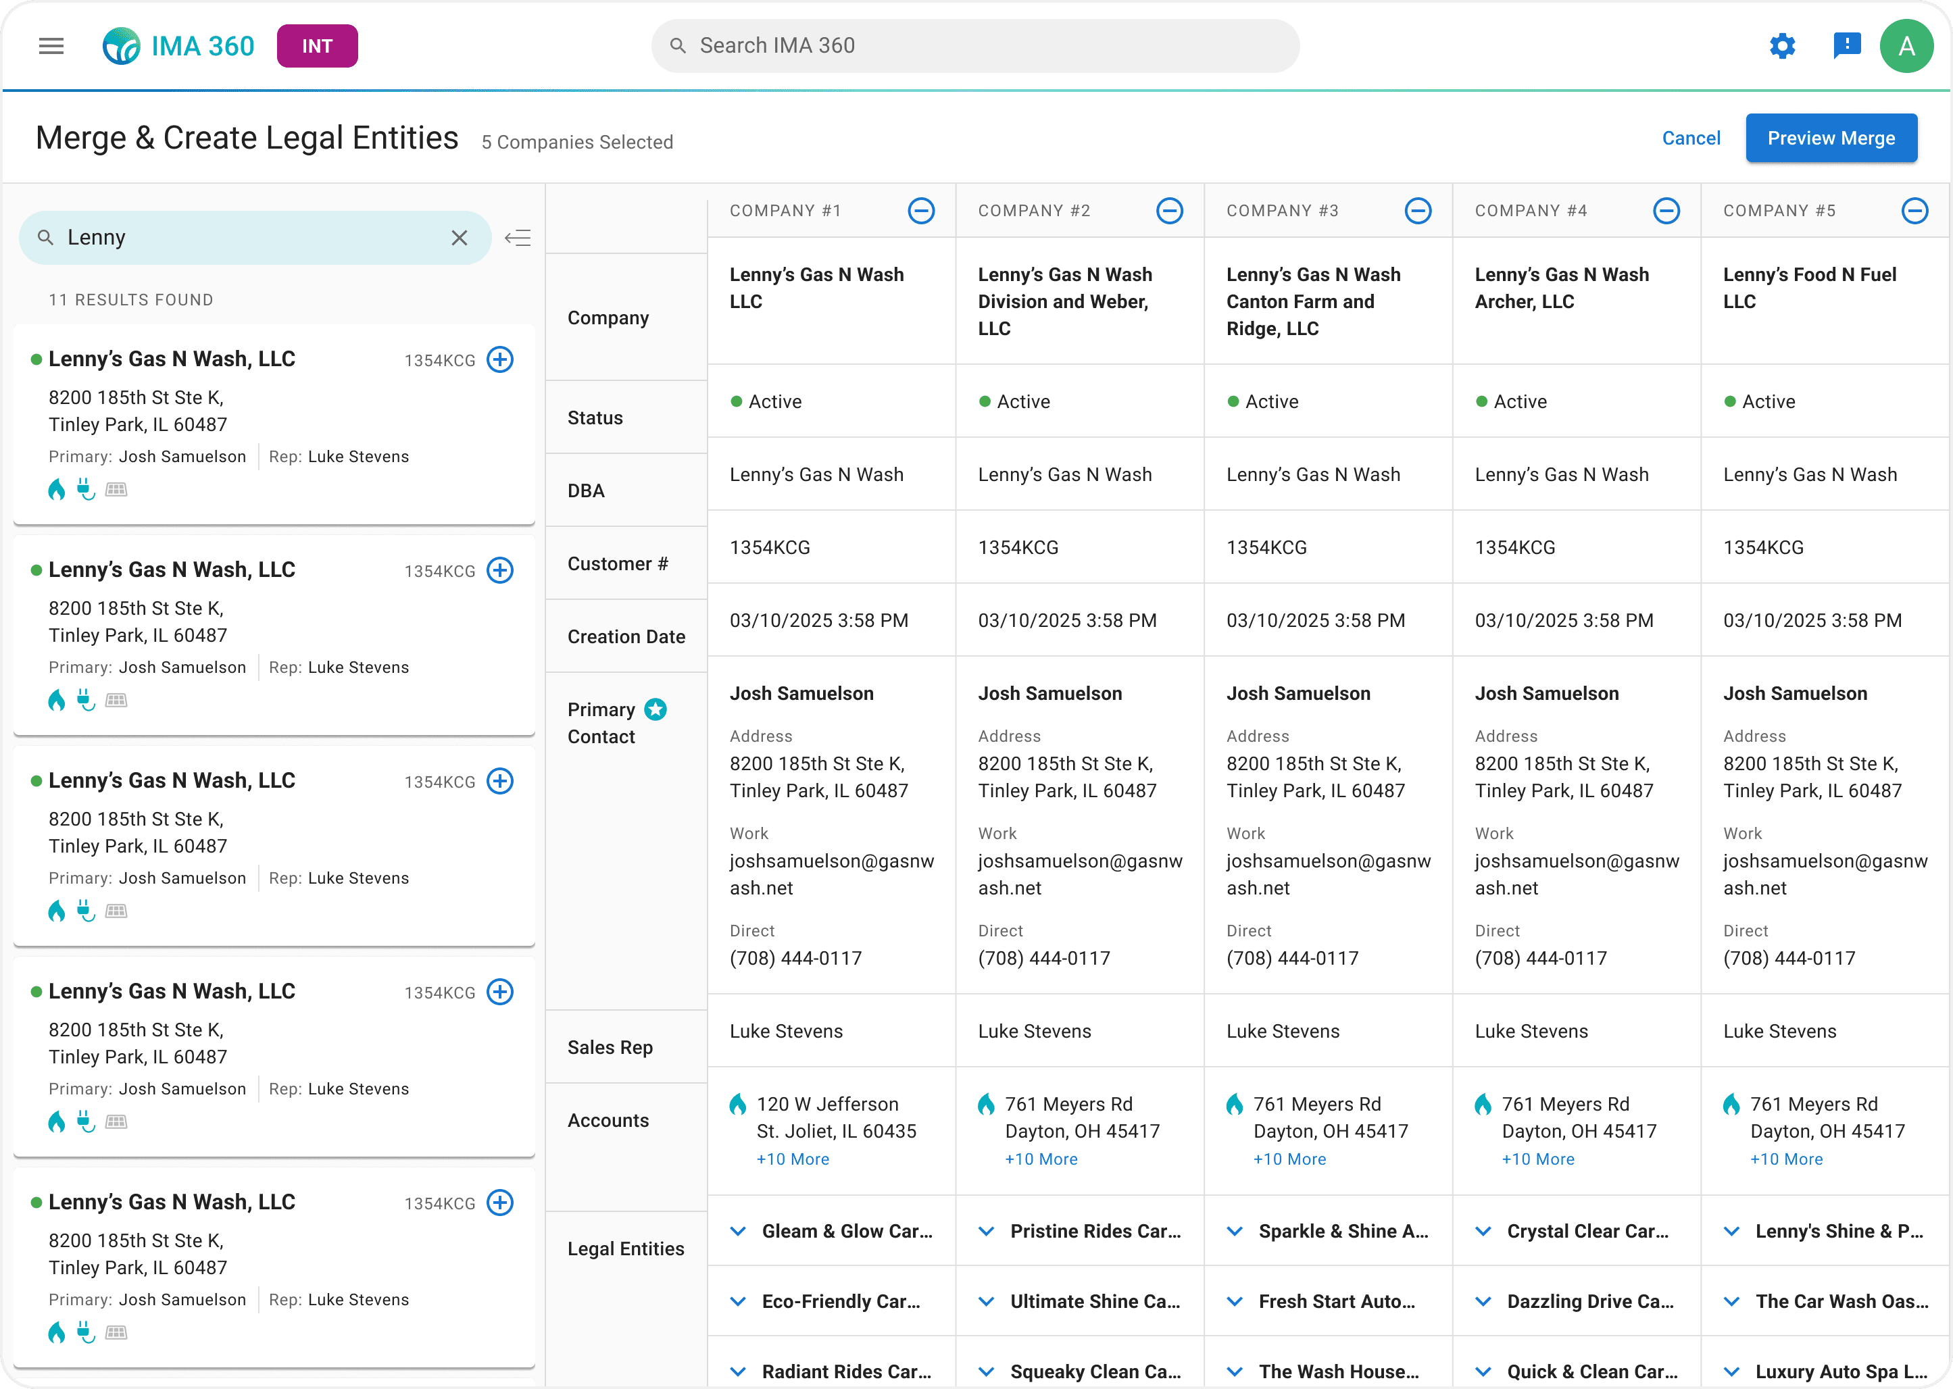
Task: Click the user avatar A
Action: (1907, 46)
